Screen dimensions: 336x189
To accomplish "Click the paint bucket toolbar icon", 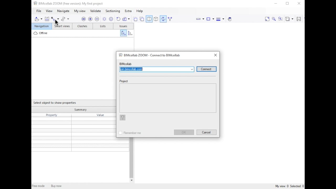I will tap(230, 19).
